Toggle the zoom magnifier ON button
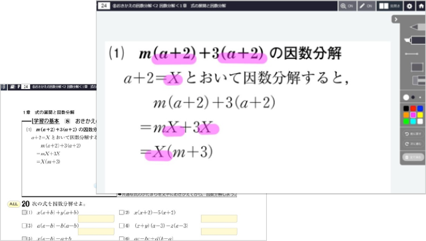 click(x=347, y=6)
